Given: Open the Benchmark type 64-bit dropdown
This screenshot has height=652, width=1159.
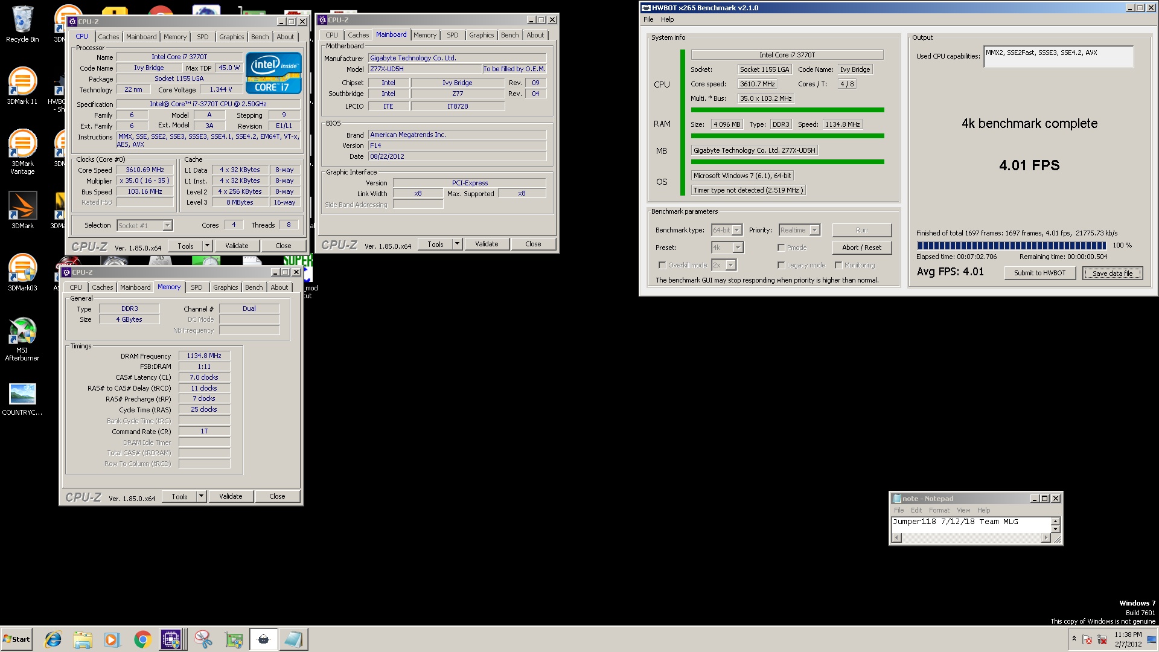Looking at the screenshot, I should (726, 230).
